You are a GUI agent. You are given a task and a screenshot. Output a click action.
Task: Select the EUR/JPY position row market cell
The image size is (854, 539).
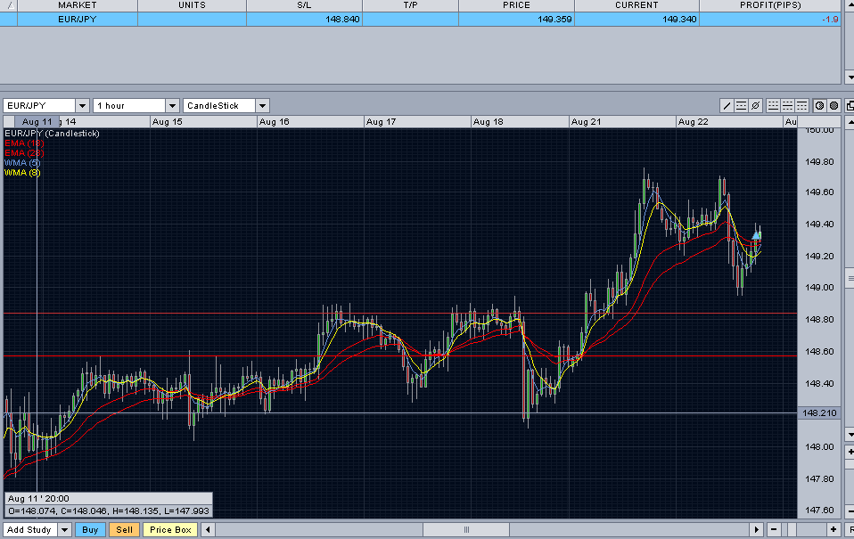pyautogui.click(x=78, y=19)
